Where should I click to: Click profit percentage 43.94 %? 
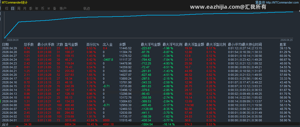point(92,120)
